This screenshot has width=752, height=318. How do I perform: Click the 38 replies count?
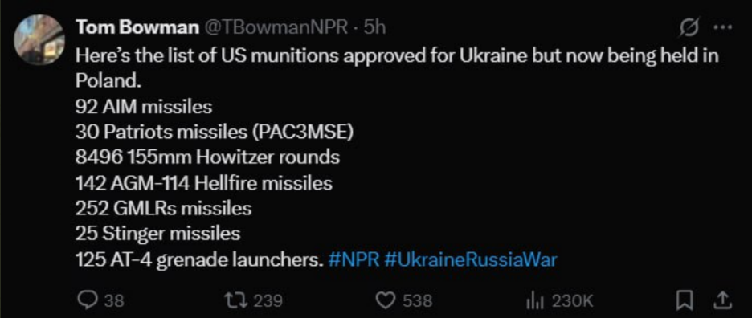click(114, 301)
